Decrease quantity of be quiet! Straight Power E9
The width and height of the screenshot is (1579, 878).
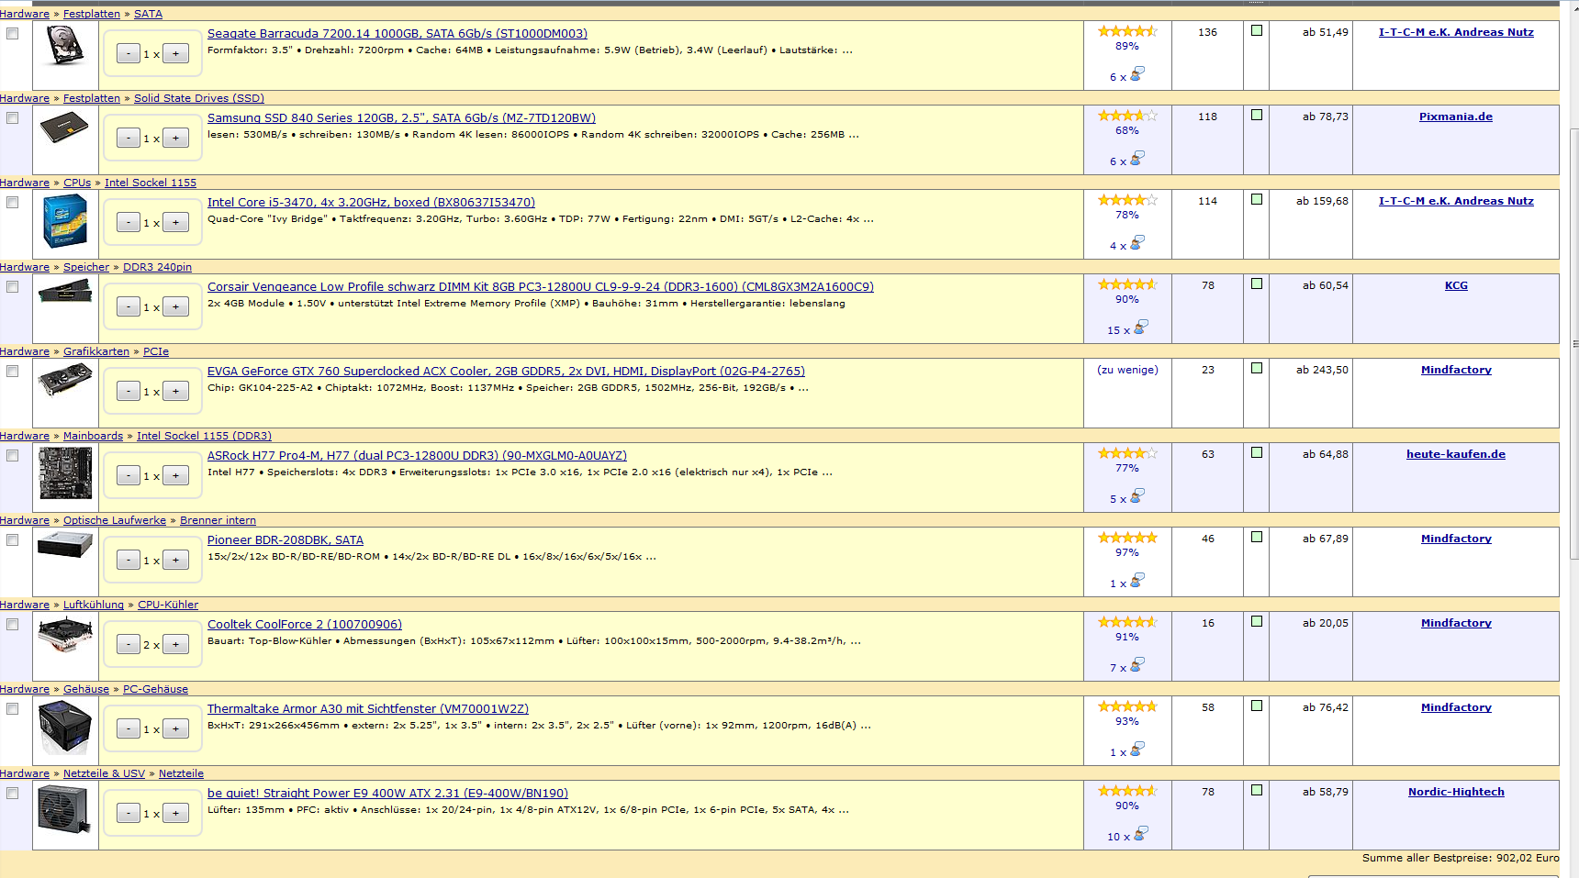point(129,813)
